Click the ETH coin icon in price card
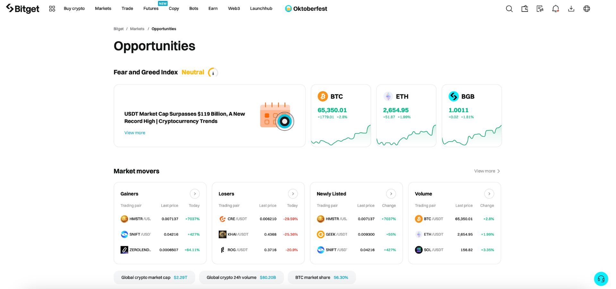 point(388,96)
